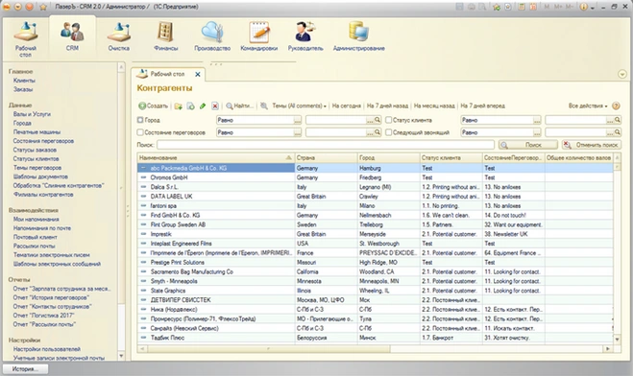The width and height of the screenshot is (633, 376).
Task: Open comparison type selector for Статус клиента
Action: [537, 120]
